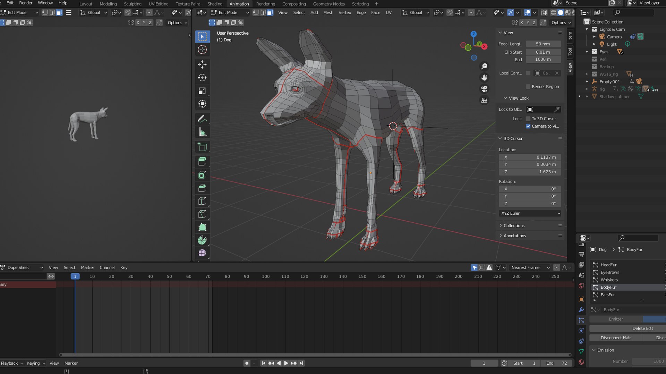Image resolution: width=666 pixels, height=374 pixels.
Task: Select the Inset Faces tool
Action: (x=202, y=175)
